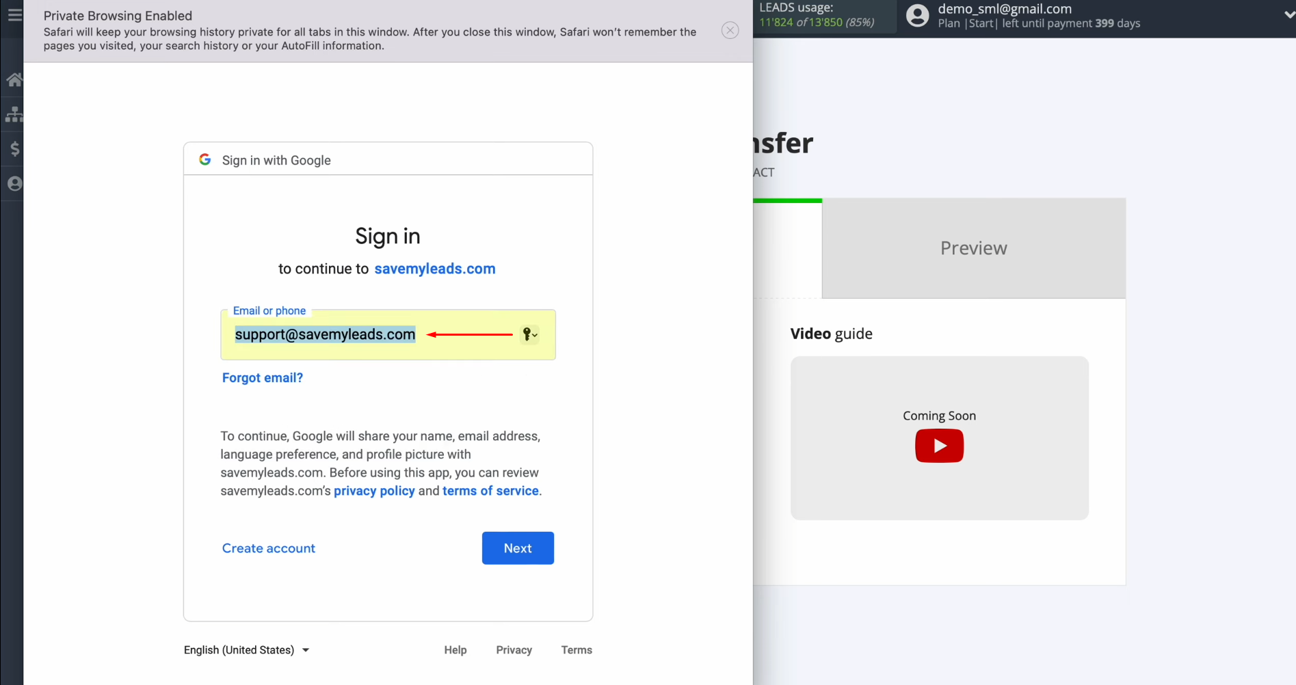This screenshot has height=685, width=1296.
Task: Open the Terms footer link
Action: point(577,650)
